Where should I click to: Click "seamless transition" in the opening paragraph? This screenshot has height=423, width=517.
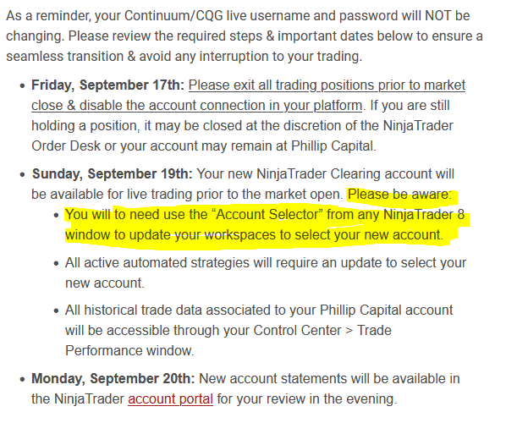(x=64, y=56)
